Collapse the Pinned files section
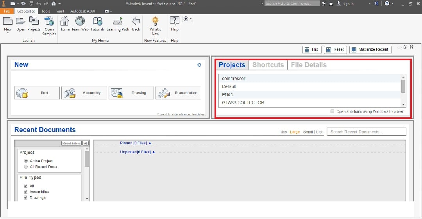 135,144
